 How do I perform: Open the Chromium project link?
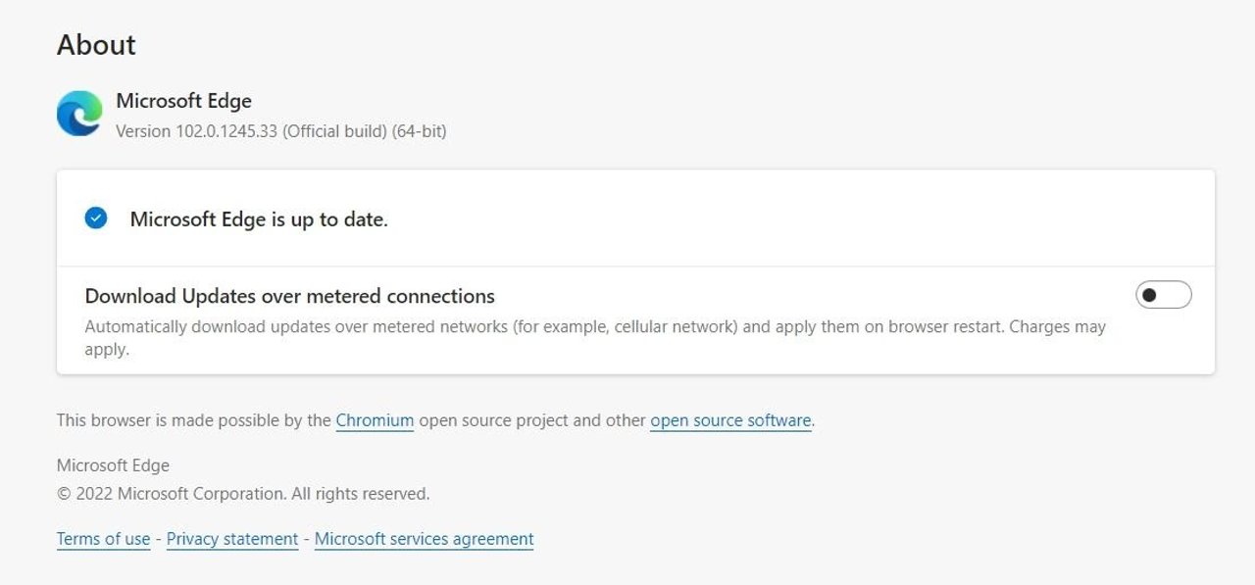[x=375, y=420]
